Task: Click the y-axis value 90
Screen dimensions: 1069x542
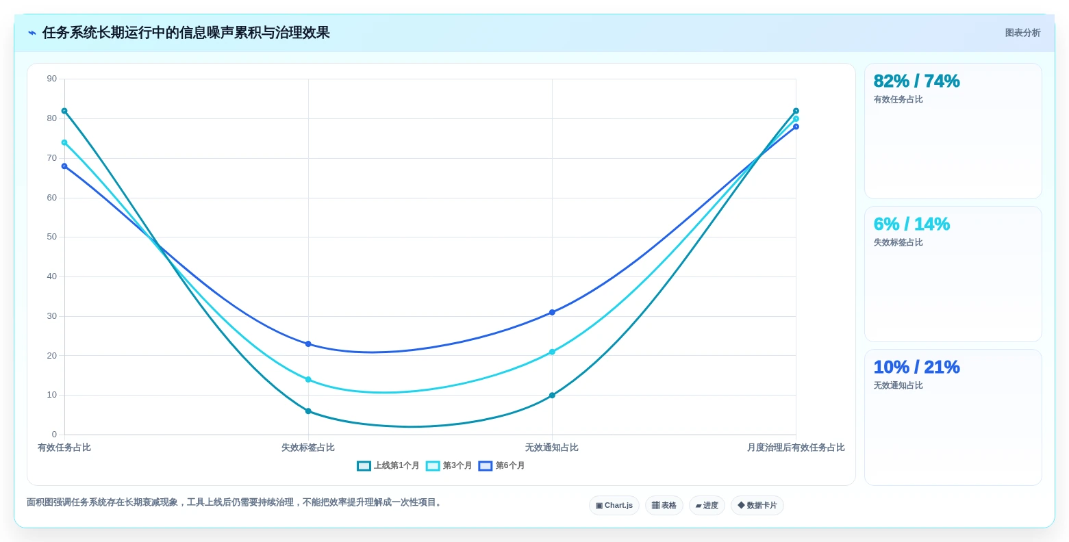Action: coord(52,79)
